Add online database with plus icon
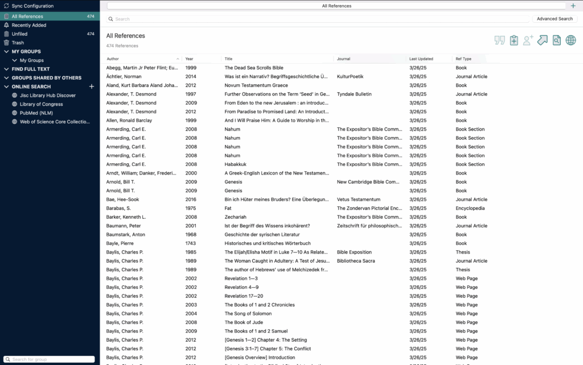Screen dimensions: 583x365 [92, 86]
